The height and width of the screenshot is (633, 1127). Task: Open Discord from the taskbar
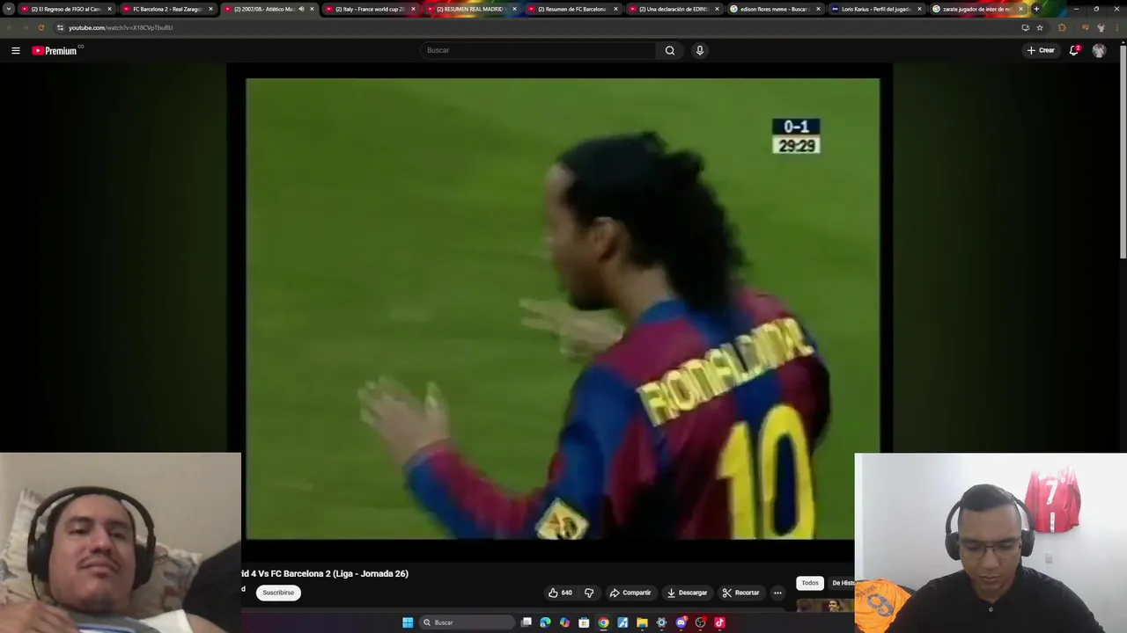(x=681, y=622)
